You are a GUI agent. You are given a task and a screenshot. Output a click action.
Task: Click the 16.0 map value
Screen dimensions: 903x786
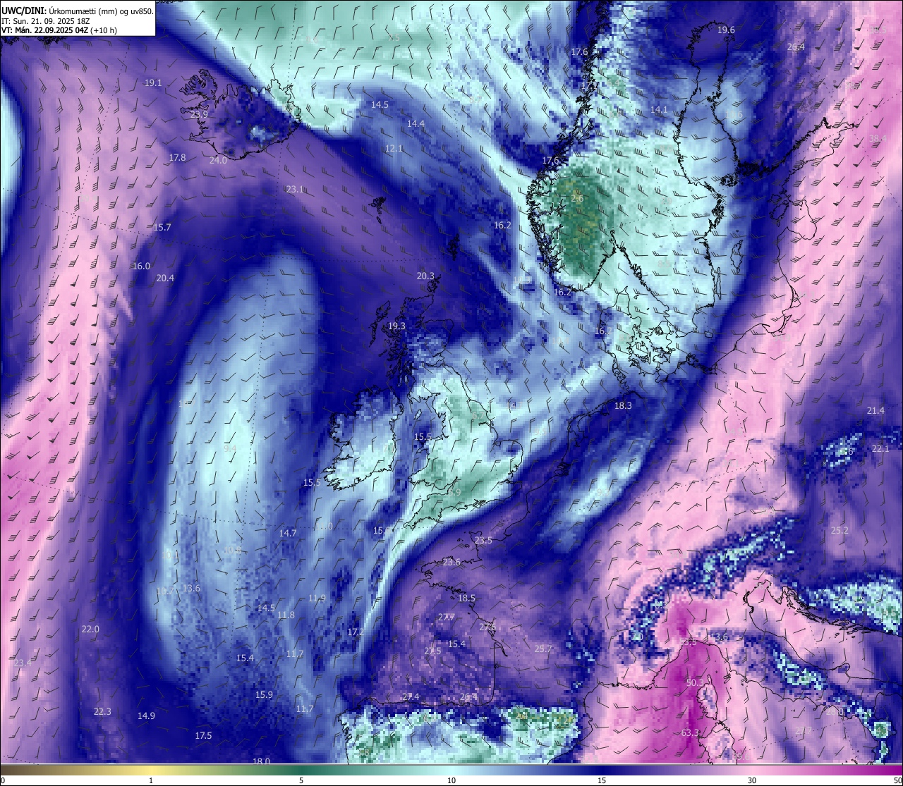point(141,266)
